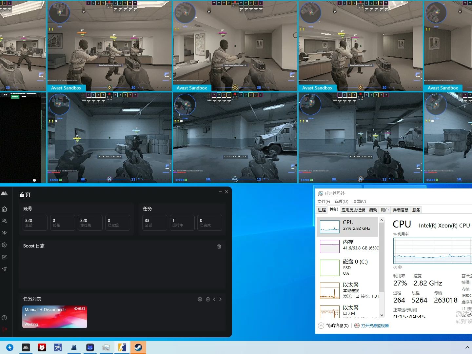
Task: Click the 1 运行中 tasks card
Action: pos(182,223)
